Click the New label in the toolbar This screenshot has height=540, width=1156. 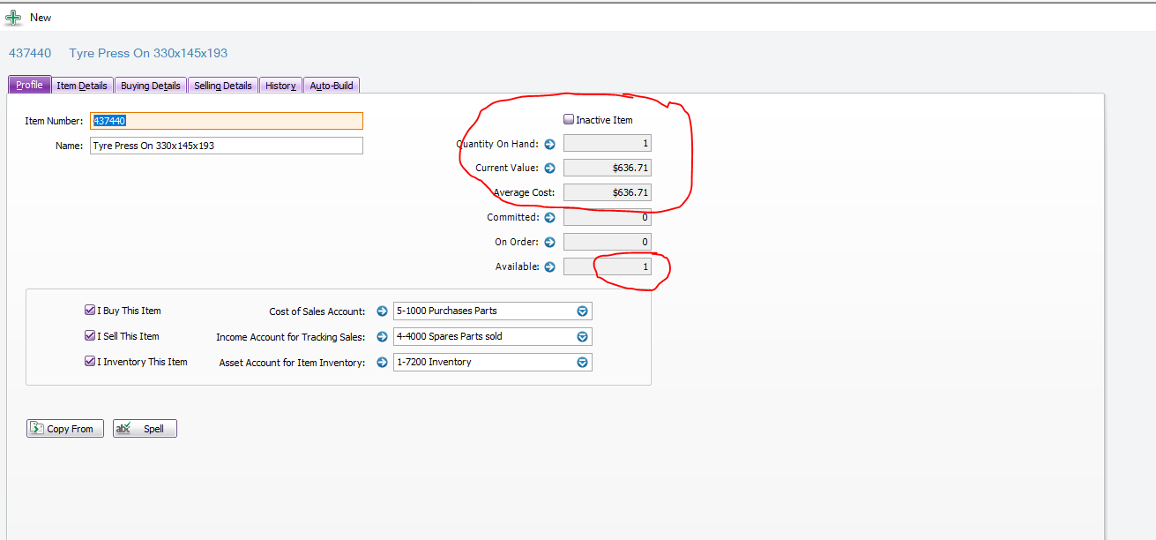click(x=41, y=18)
